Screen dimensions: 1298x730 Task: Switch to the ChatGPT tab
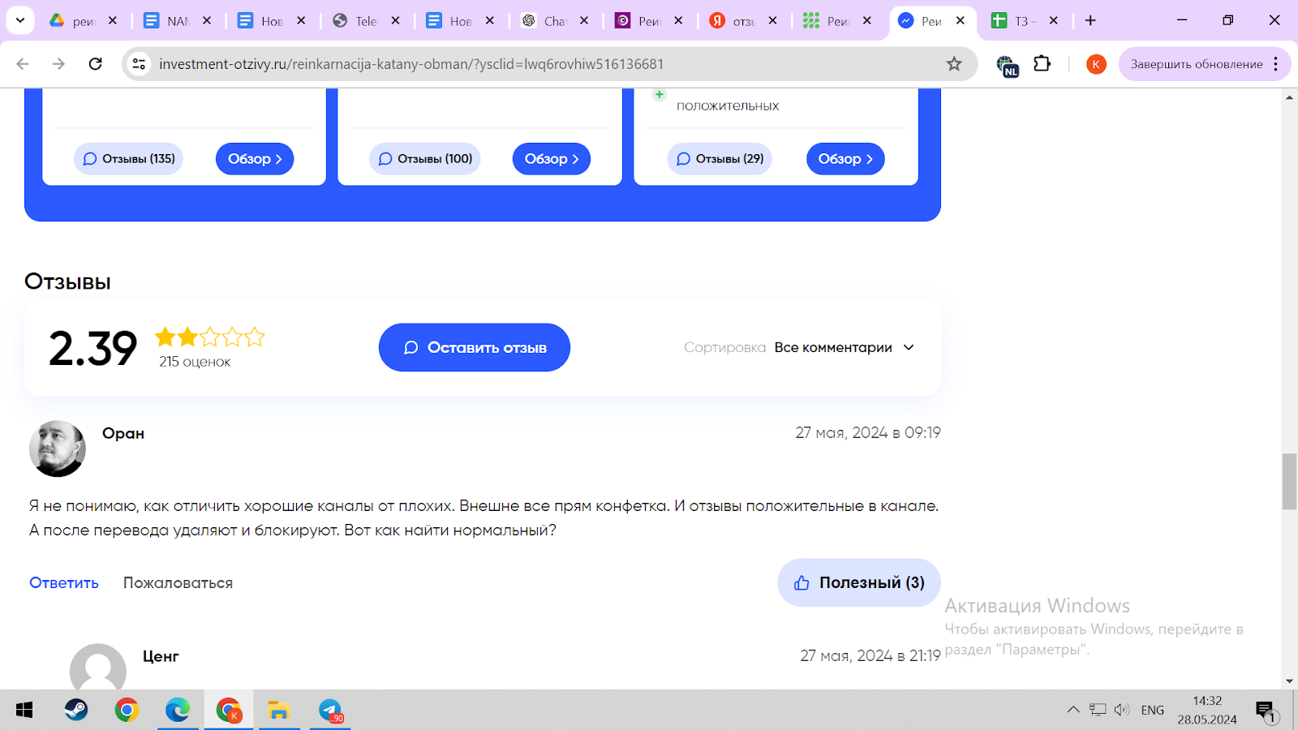pyautogui.click(x=543, y=21)
